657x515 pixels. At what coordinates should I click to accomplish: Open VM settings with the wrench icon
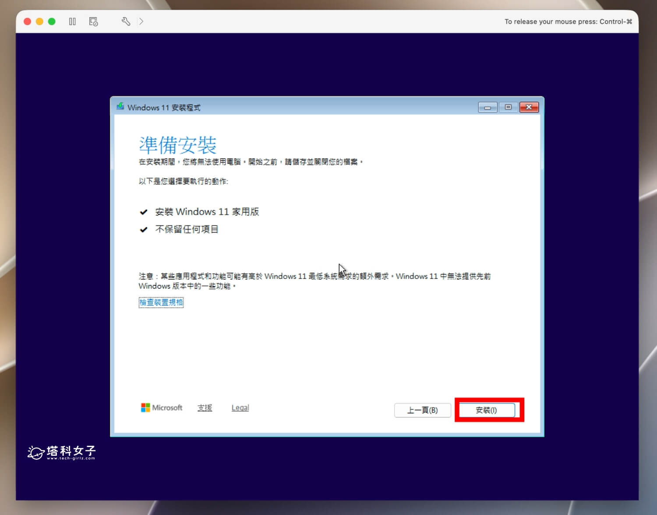[126, 21]
